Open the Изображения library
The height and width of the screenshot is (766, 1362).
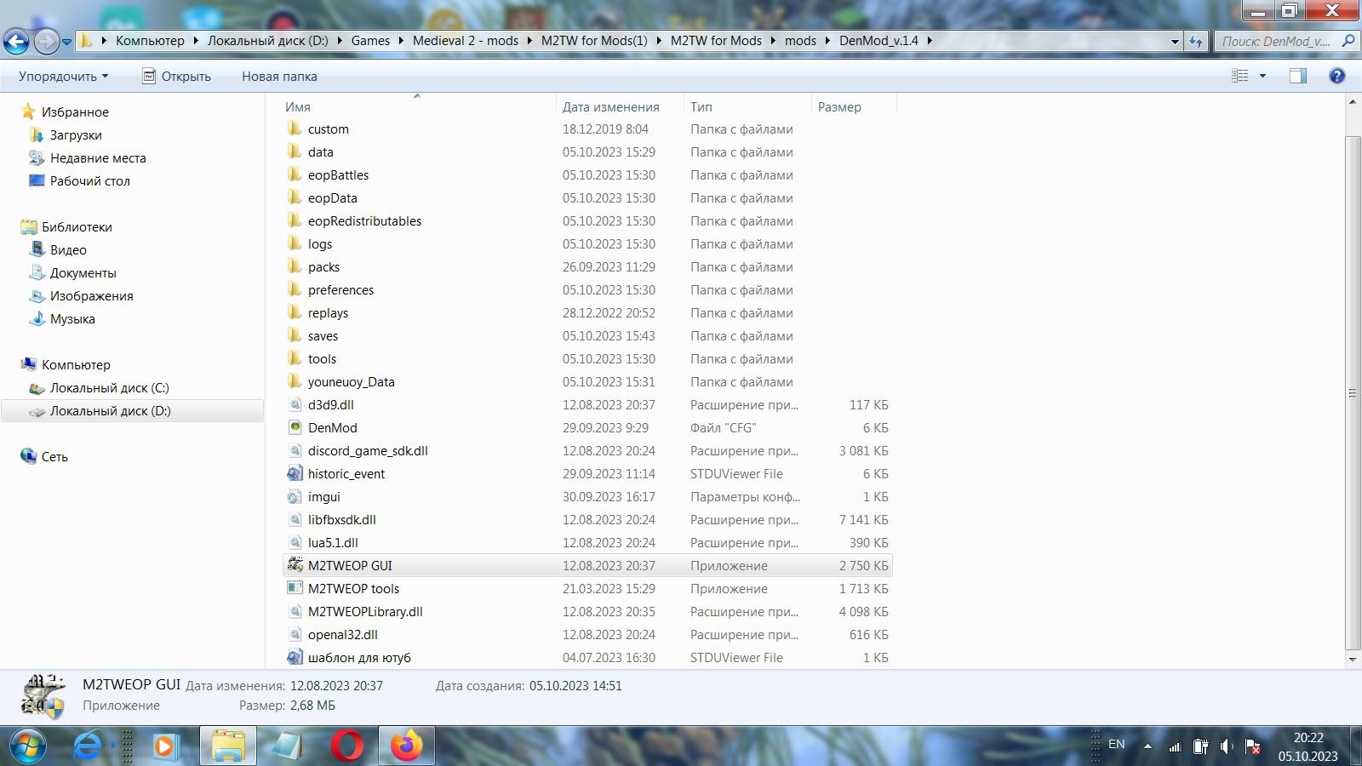coord(91,295)
